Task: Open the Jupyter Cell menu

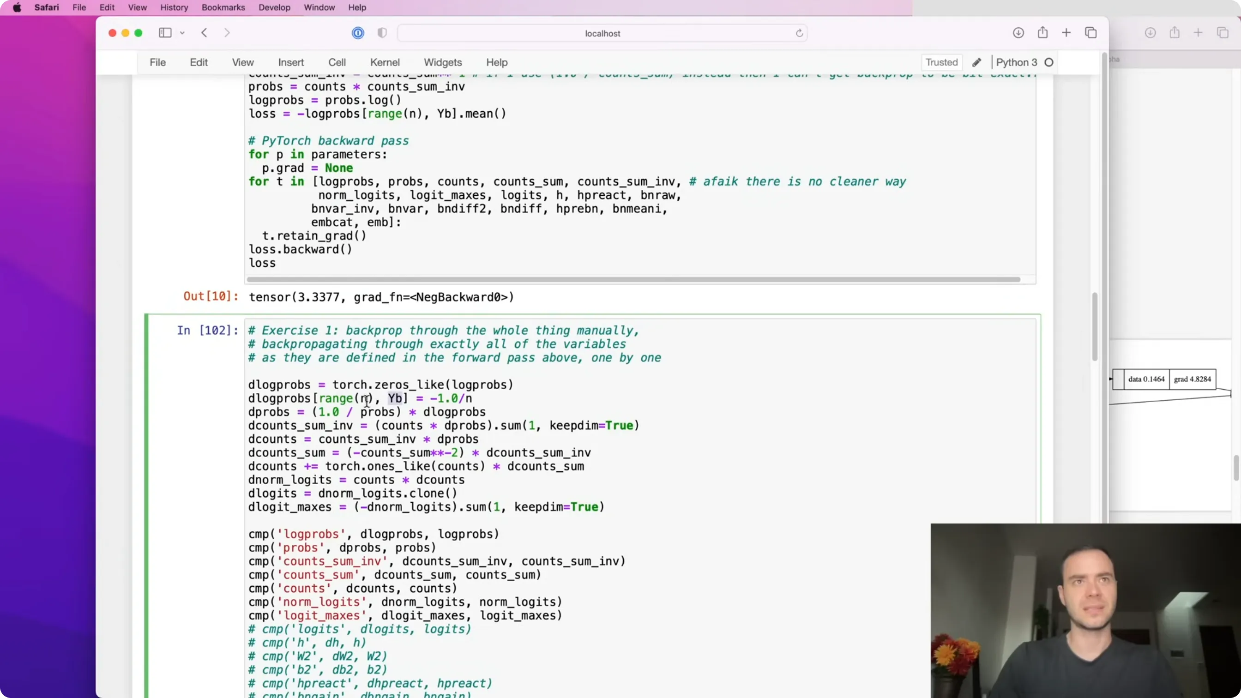Action: (337, 62)
